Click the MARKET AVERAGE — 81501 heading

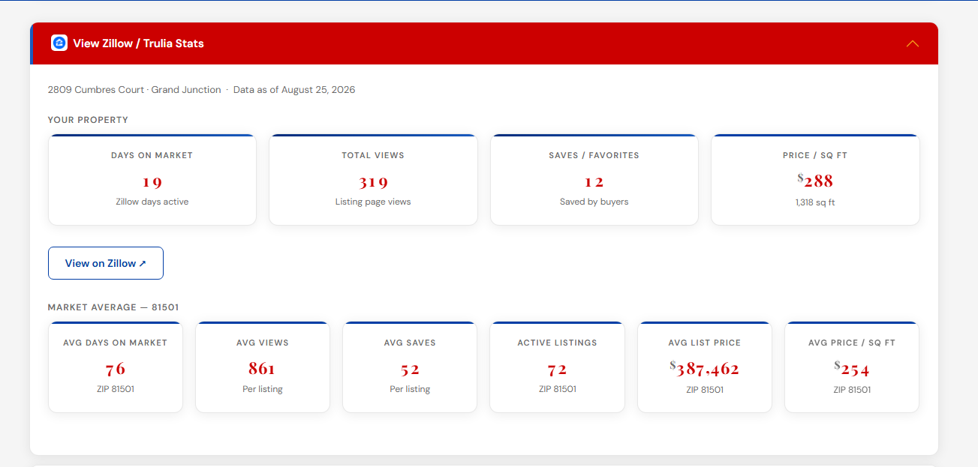[113, 307]
